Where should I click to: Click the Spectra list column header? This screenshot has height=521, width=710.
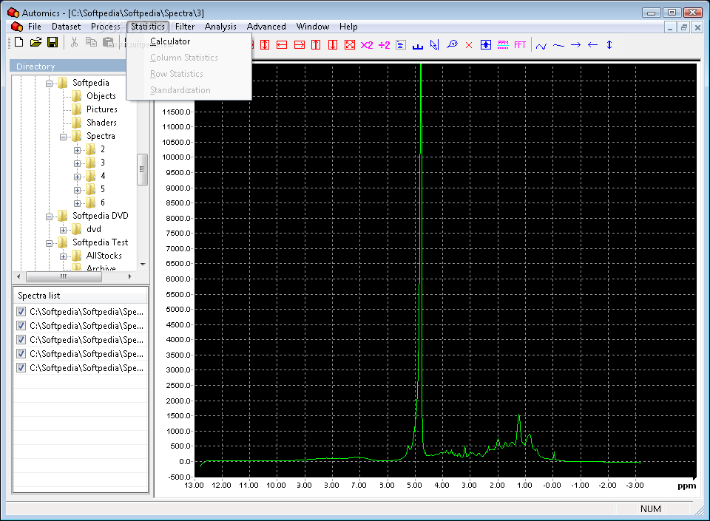(80, 296)
